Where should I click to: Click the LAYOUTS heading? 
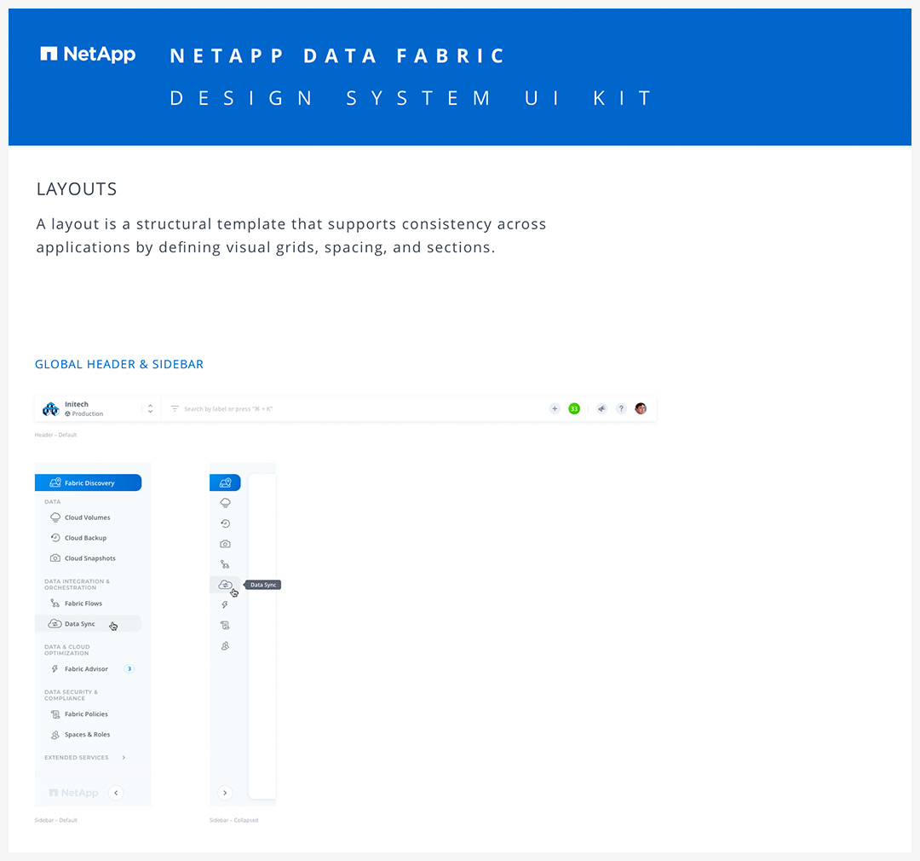click(77, 189)
